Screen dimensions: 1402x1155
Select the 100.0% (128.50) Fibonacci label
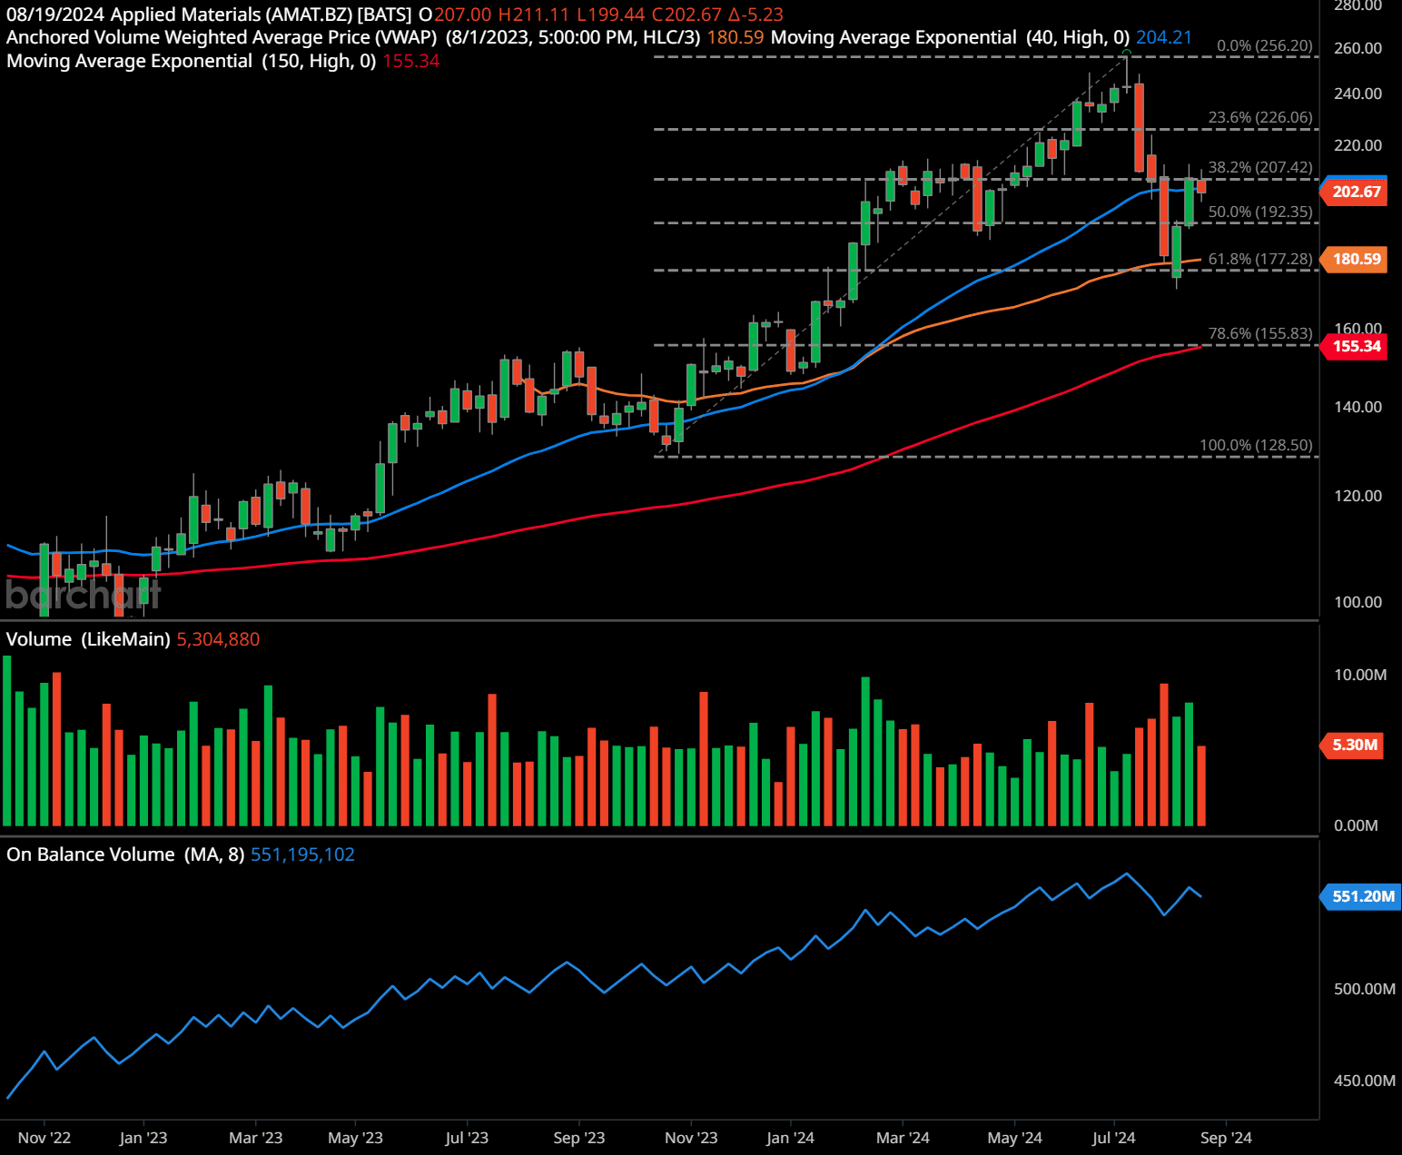pos(1257,445)
